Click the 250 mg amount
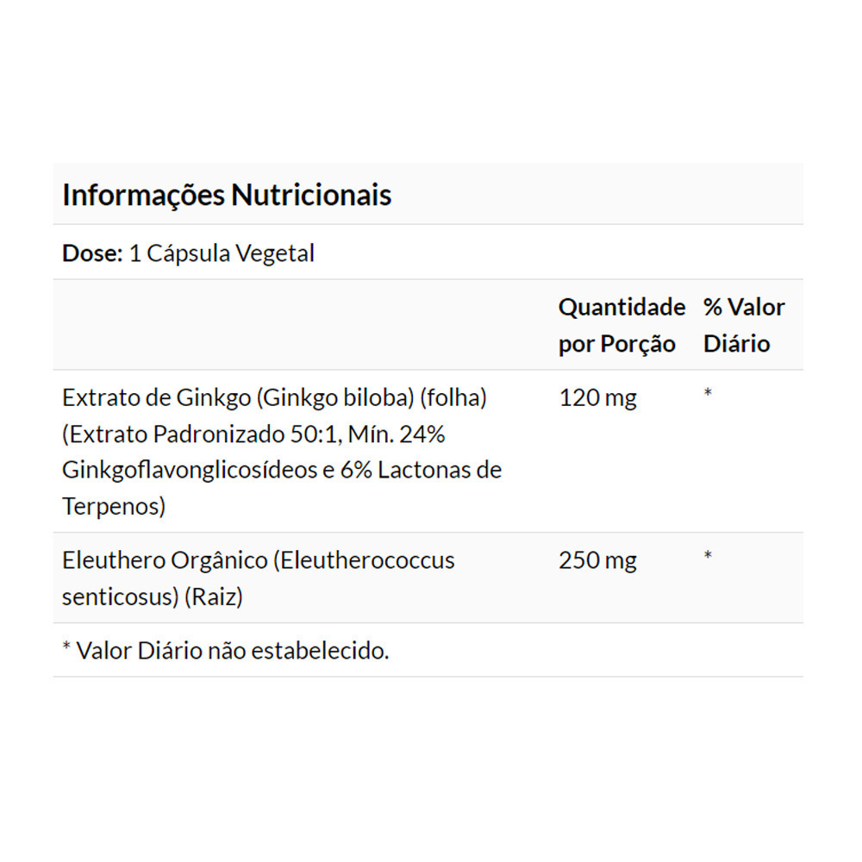862x862 pixels. click(x=597, y=561)
